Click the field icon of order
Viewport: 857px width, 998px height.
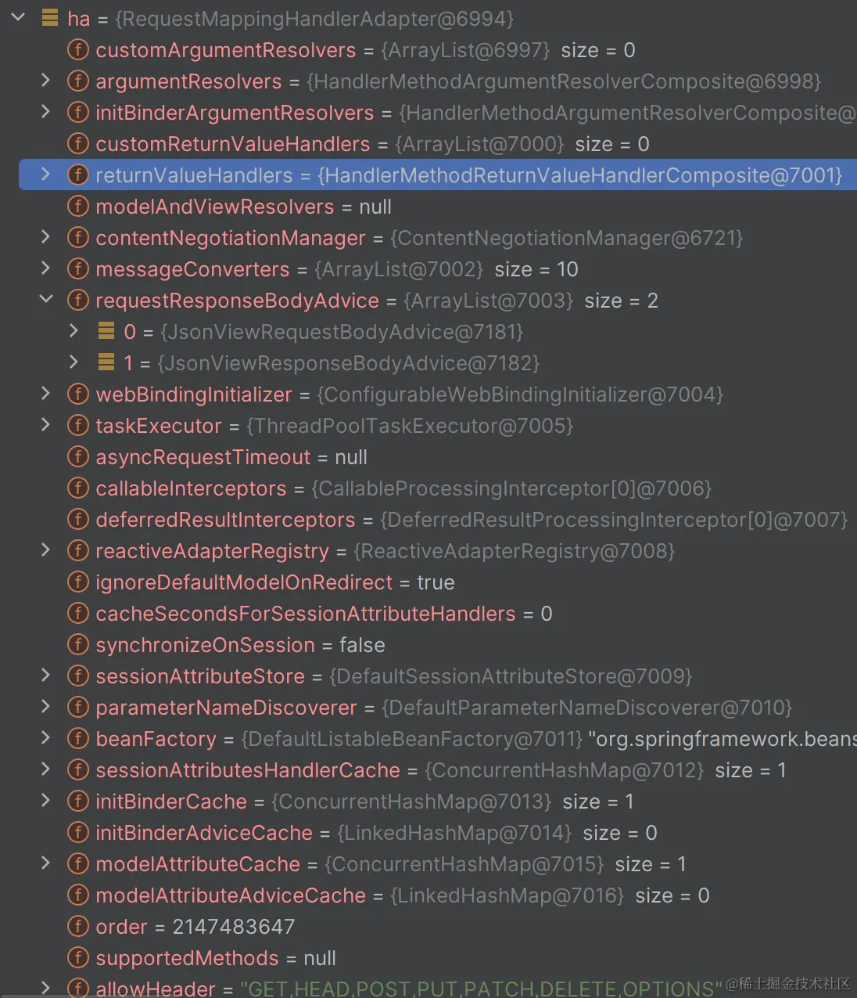pos(78,927)
